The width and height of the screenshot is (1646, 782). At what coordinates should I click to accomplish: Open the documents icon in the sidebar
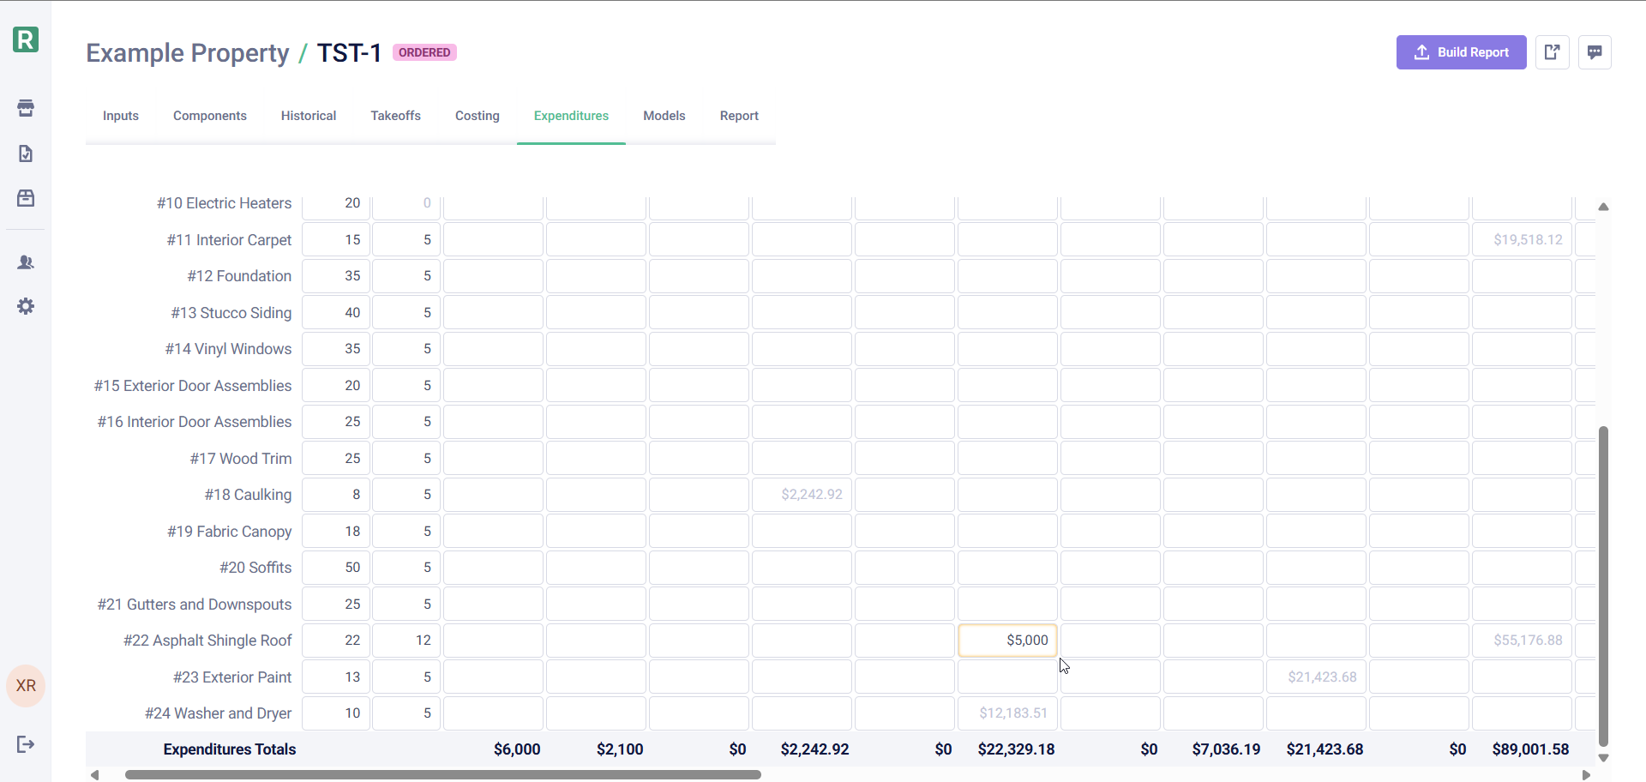tap(25, 153)
